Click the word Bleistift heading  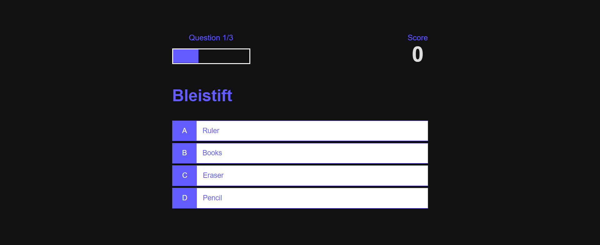click(x=202, y=95)
